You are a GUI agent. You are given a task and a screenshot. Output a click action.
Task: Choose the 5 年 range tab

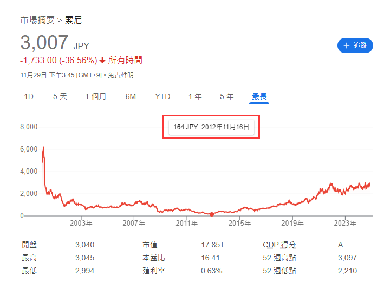coord(227,96)
